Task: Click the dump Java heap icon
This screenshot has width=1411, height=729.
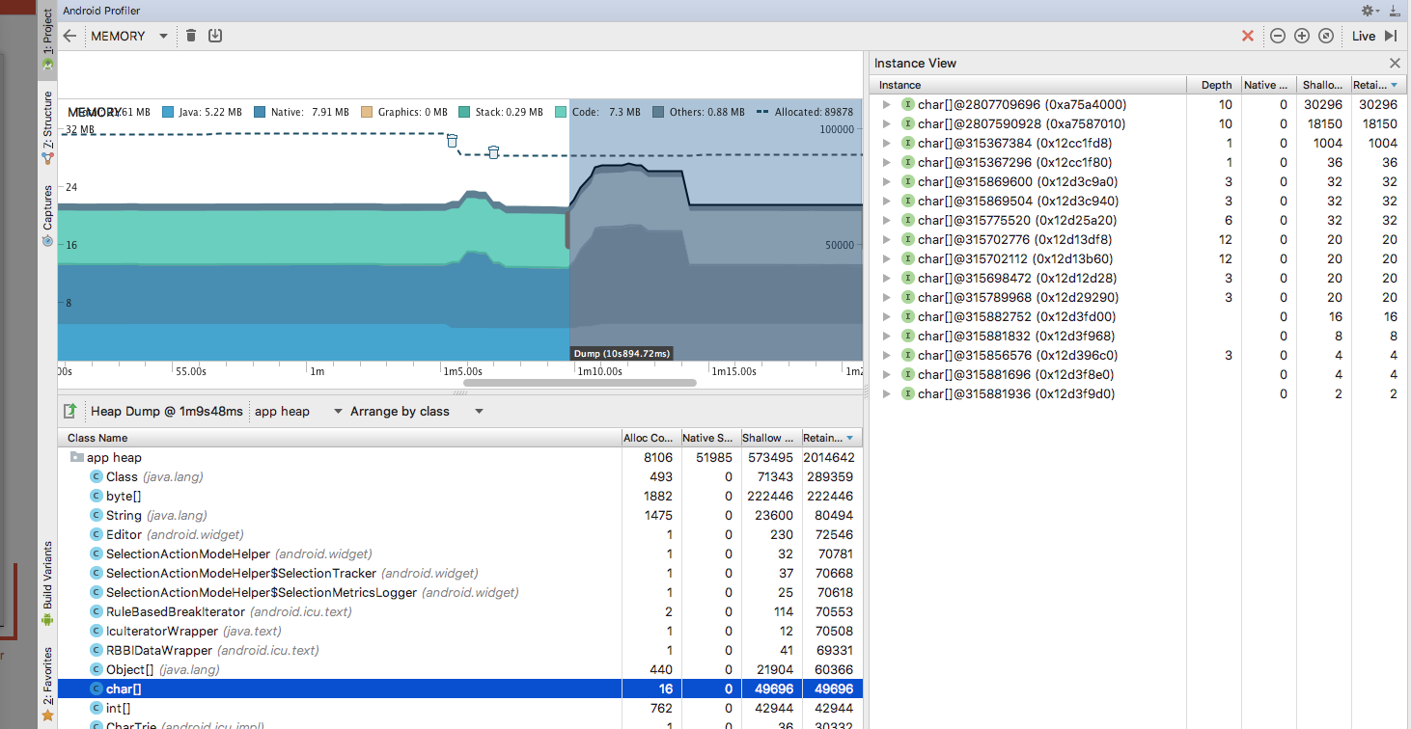Action: click(215, 36)
